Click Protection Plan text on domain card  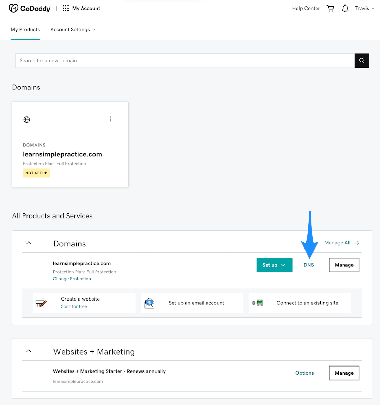tap(54, 164)
